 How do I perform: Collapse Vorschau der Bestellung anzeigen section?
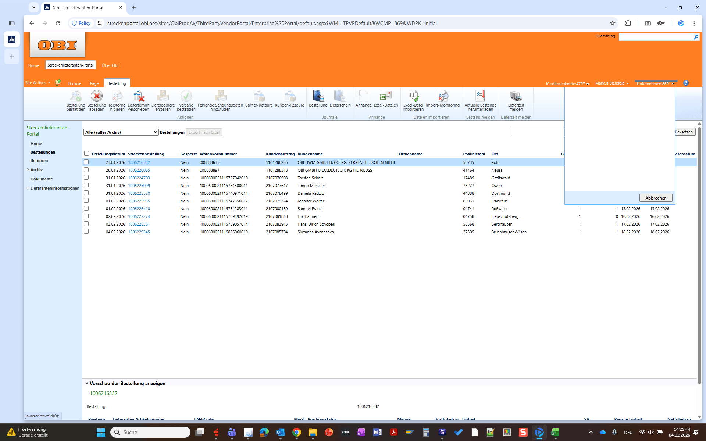[x=88, y=383]
